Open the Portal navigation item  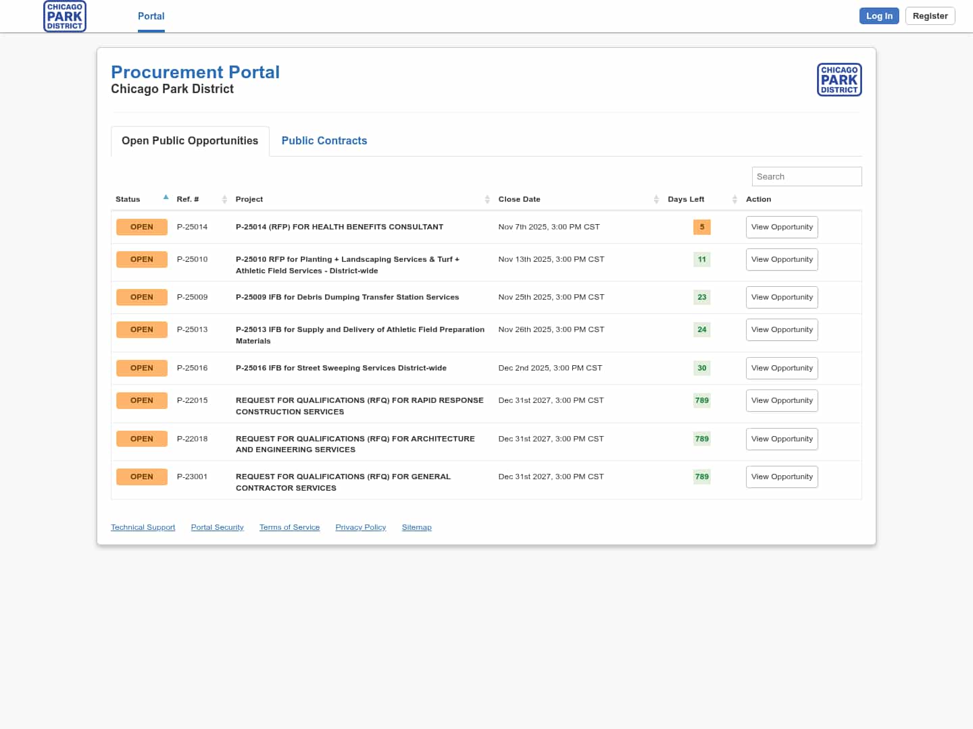[x=151, y=16]
